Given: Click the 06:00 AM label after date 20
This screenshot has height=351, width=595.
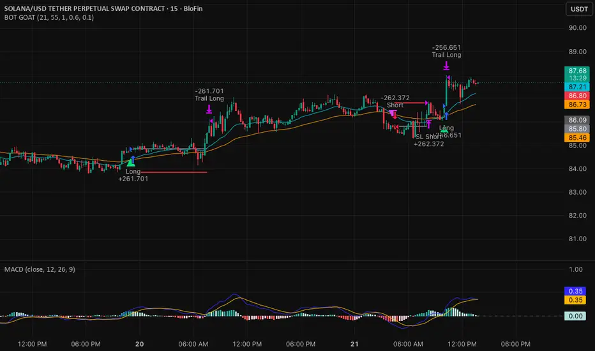Looking at the screenshot, I should [193, 344].
